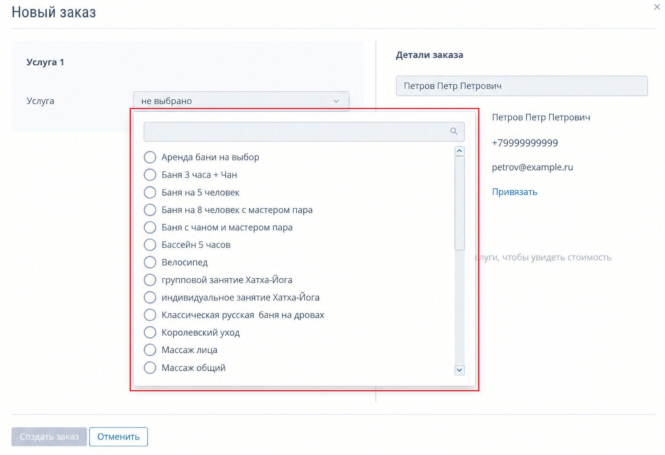Click the service search input field

pos(304,132)
